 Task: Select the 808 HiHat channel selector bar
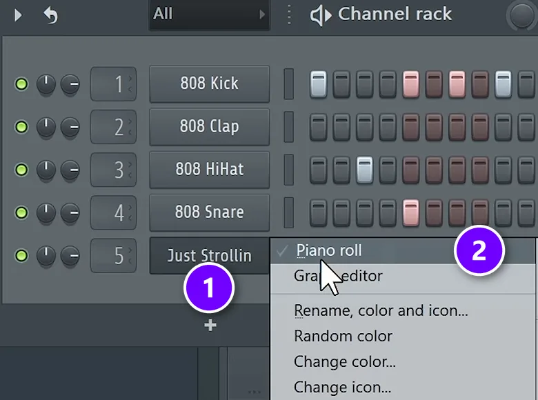(289, 170)
